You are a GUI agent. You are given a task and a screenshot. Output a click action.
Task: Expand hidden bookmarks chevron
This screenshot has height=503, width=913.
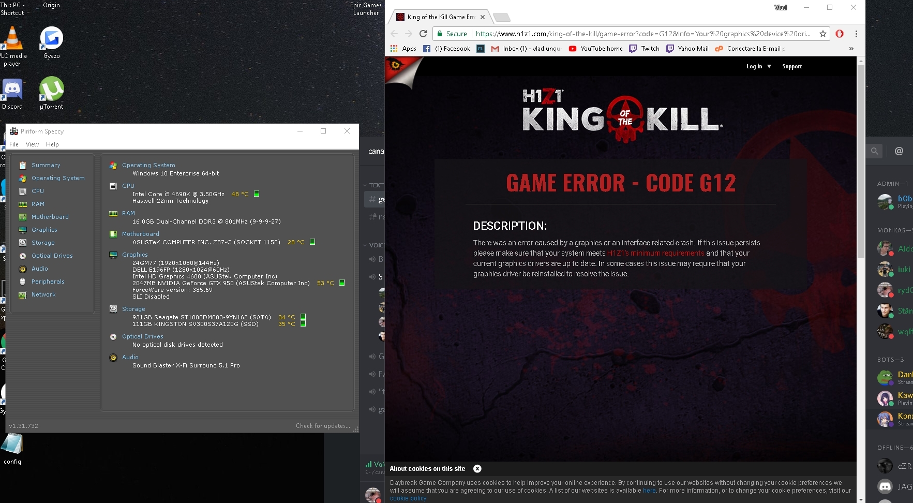tap(851, 49)
